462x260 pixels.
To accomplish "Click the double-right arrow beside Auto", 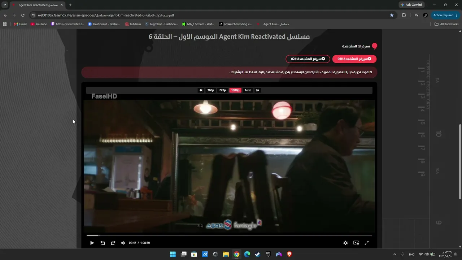I will click(x=258, y=90).
